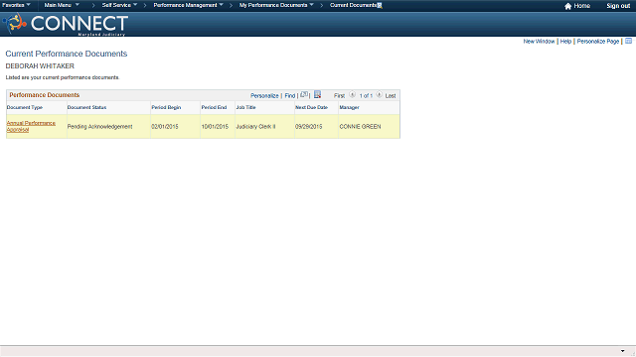Open the New Window link

point(539,42)
